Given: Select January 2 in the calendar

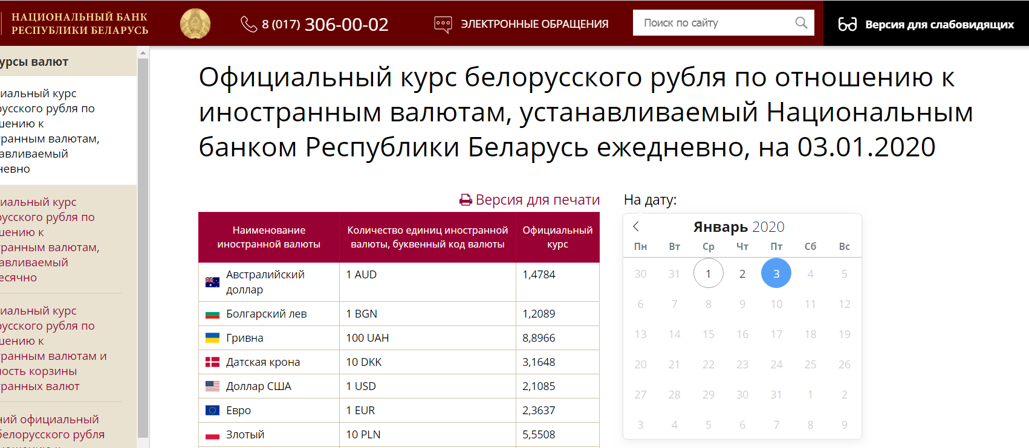Looking at the screenshot, I should [x=742, y=274].
